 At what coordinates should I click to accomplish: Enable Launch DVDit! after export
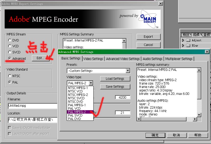[9, 134]
